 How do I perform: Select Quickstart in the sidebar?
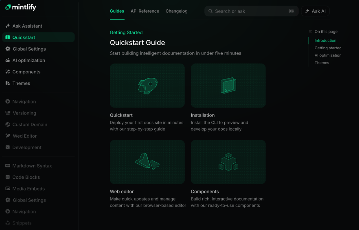click(38, 37)
